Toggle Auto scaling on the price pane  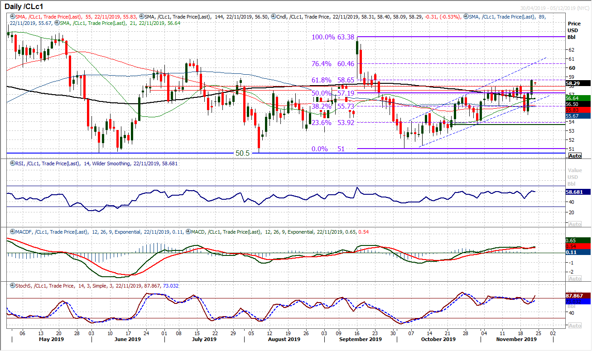pos(574,155)
